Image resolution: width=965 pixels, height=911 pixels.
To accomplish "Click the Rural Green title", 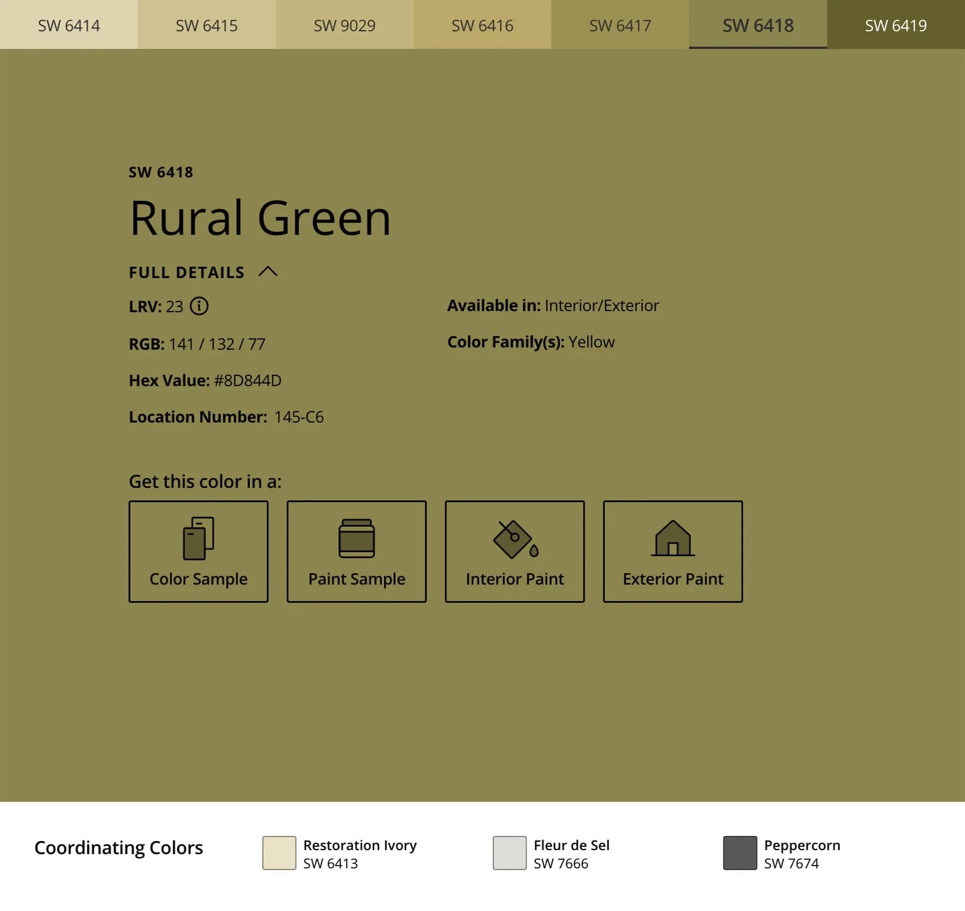I will point(260,218).
